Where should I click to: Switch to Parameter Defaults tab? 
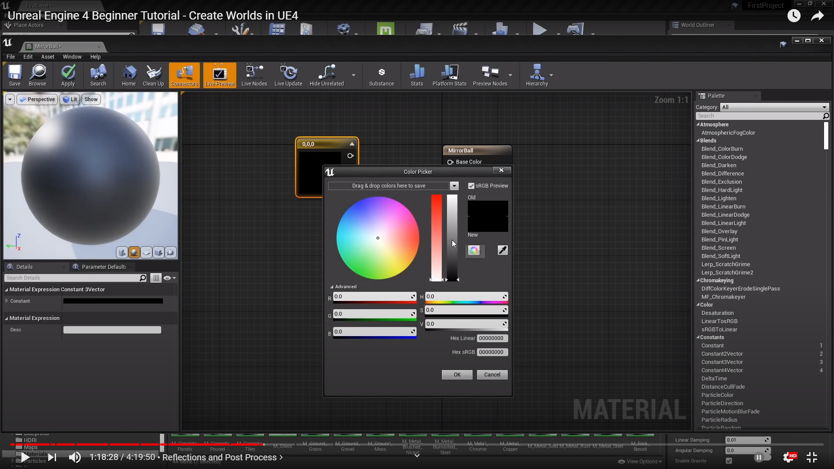[103, 267]
